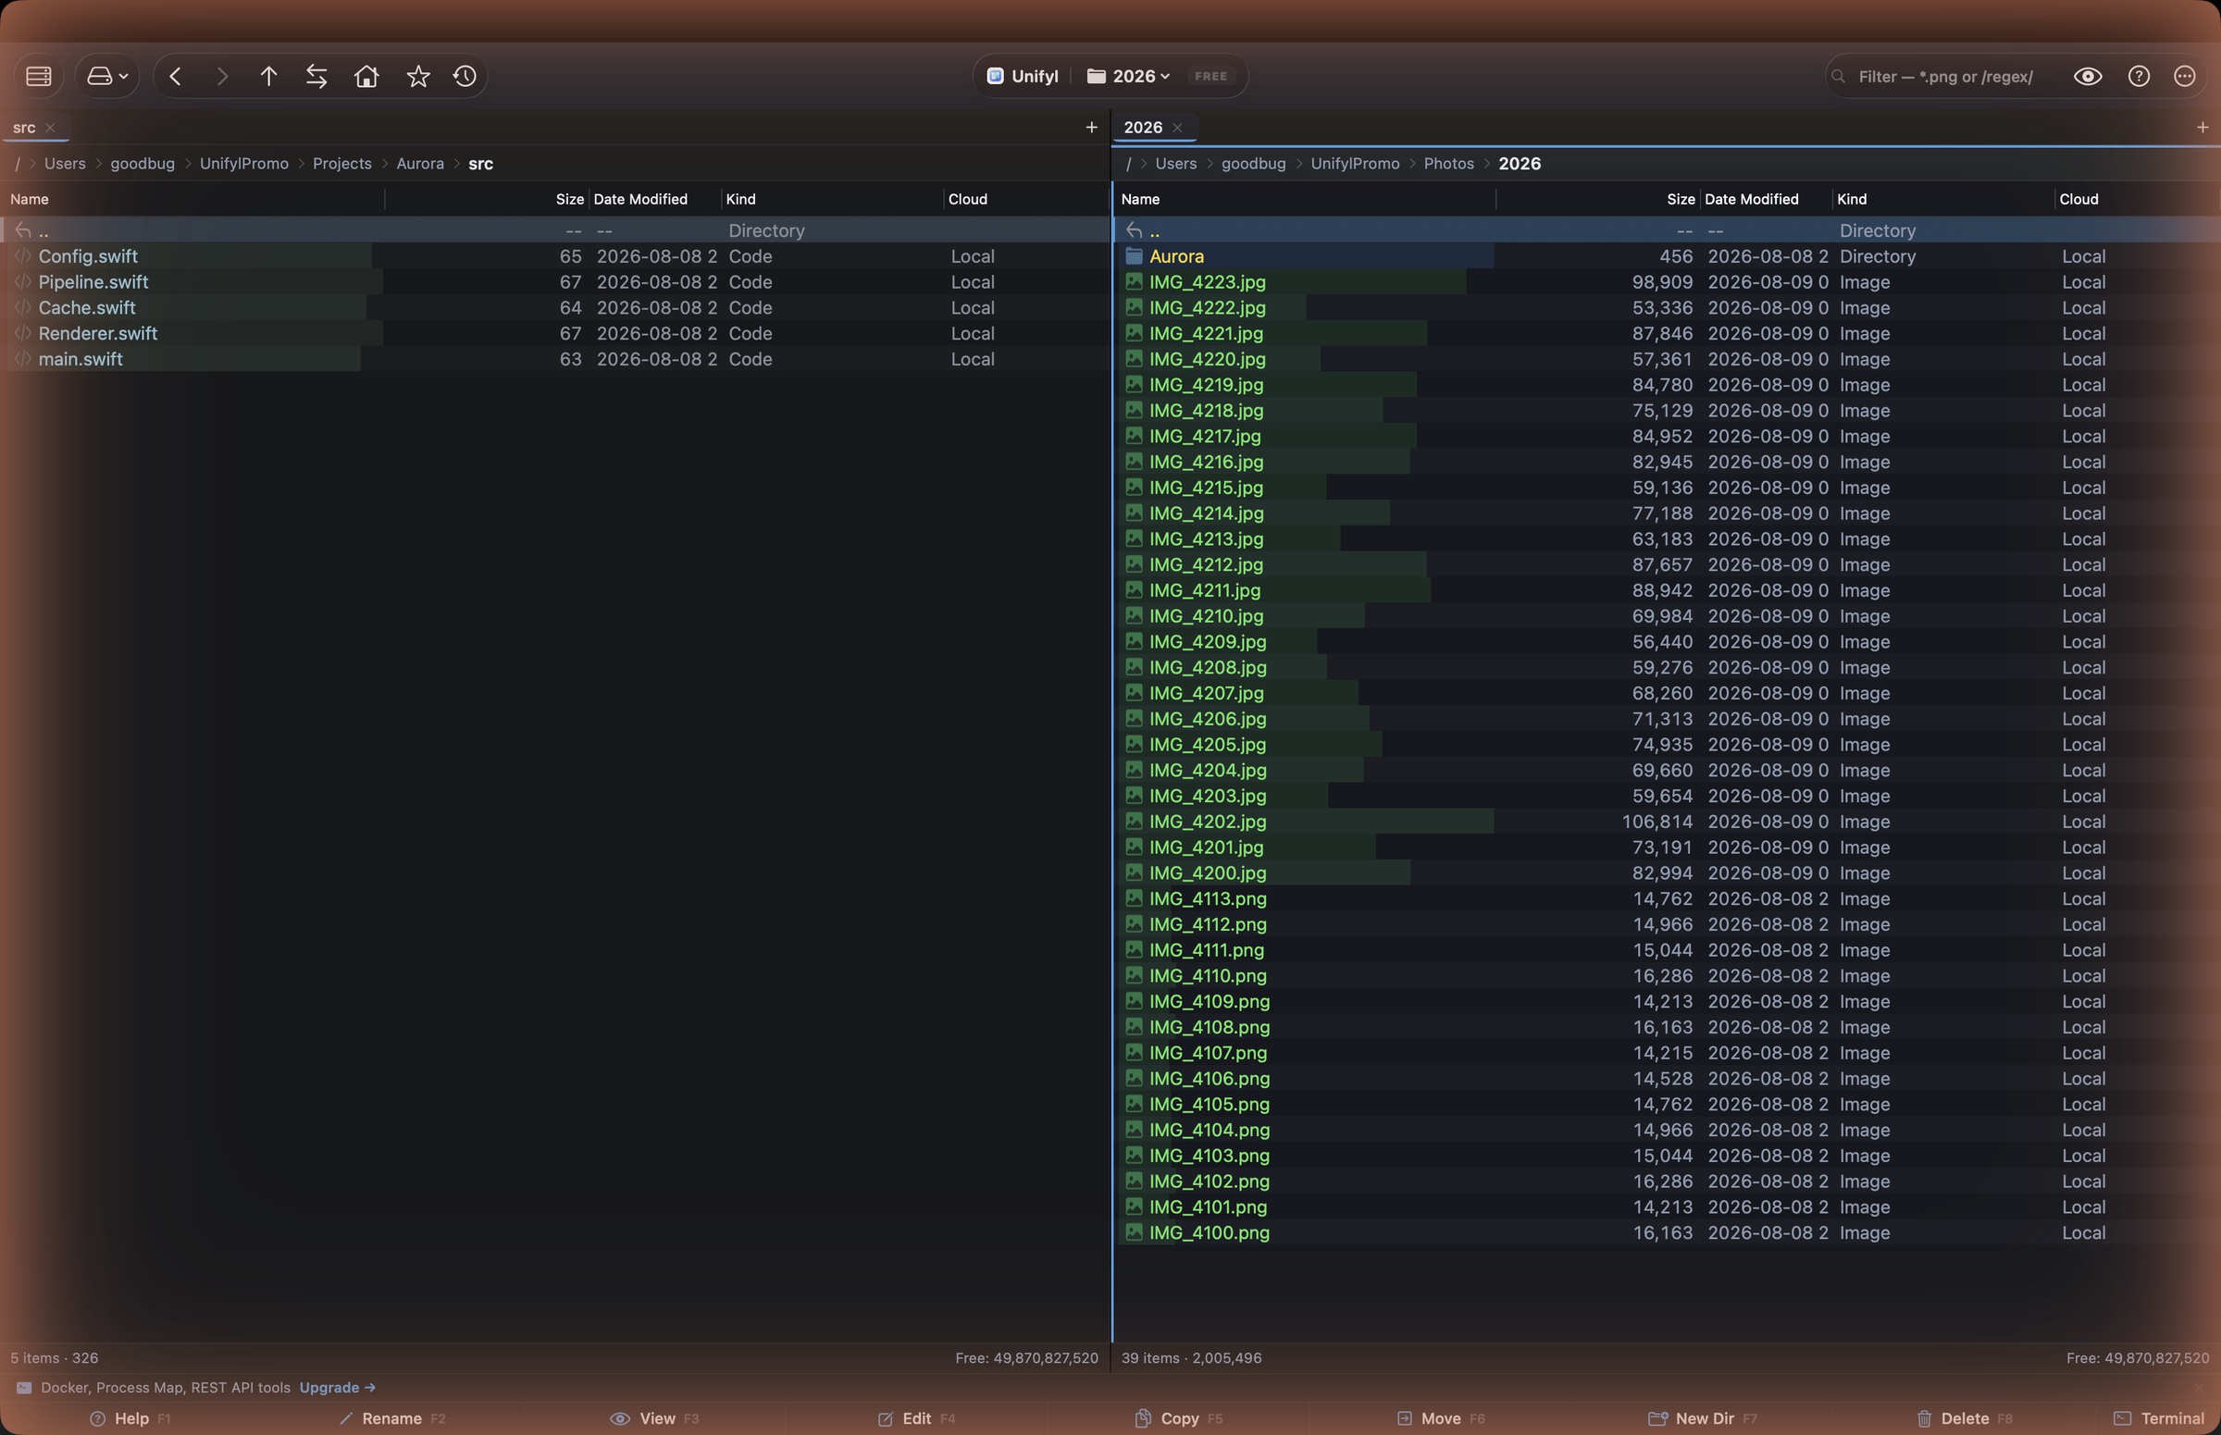Click the parent directory row in the right panel
The image size is (2221, 1435).
point(1667,230)
